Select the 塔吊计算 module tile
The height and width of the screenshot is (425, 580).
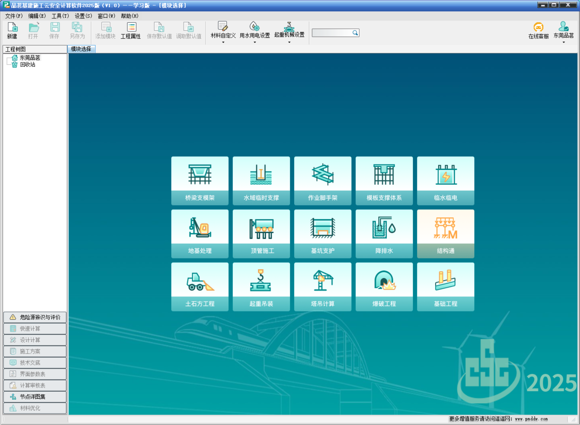click(323, 287)
